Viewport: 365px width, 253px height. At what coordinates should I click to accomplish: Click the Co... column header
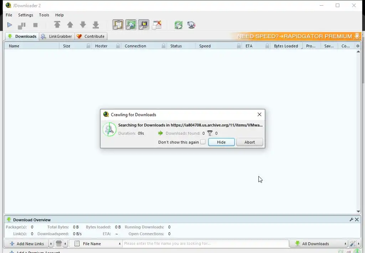[345, 46]
